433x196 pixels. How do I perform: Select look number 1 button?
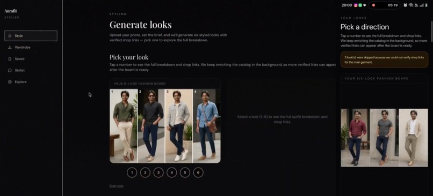[x=132, y=172]
